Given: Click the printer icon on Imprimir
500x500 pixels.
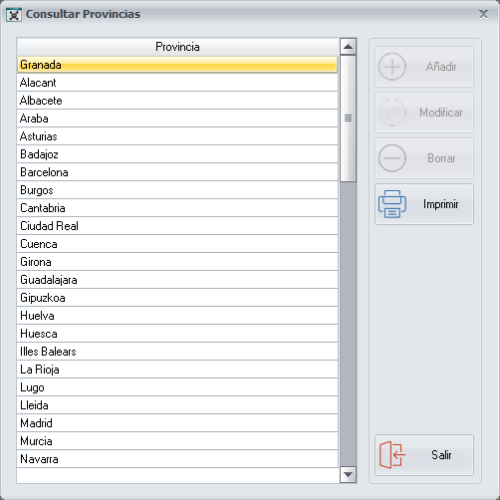Looking at the screenshot, I should coord(392,204).
